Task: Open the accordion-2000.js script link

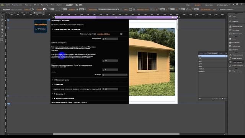Action: point(103,34)
